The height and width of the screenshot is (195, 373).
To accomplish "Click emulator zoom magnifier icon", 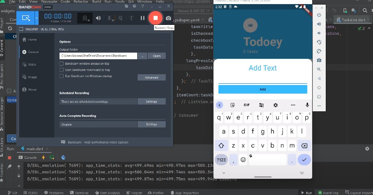I will [x=319, y=69].
